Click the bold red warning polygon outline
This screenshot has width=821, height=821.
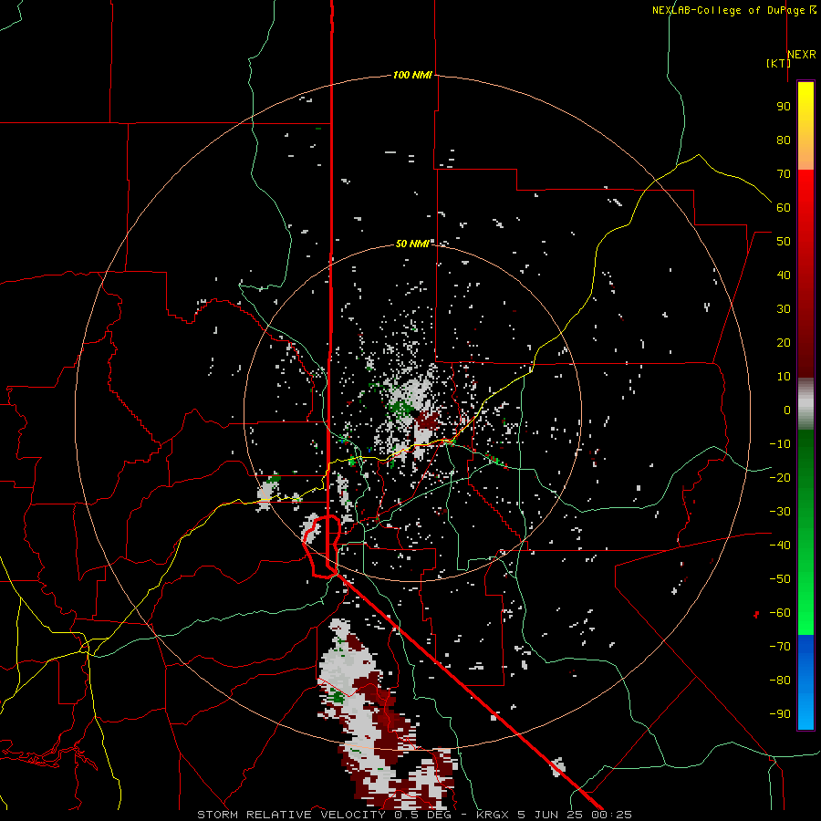click(x=321, y=546)
